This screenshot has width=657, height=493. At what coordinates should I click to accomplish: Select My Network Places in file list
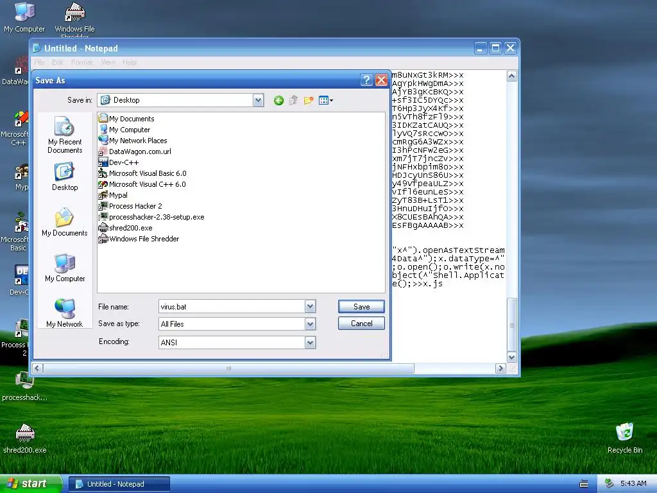[133, 141]
